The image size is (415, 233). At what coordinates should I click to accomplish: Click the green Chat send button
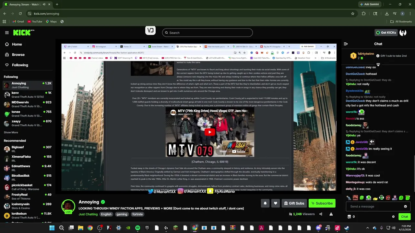pos(404,216)
